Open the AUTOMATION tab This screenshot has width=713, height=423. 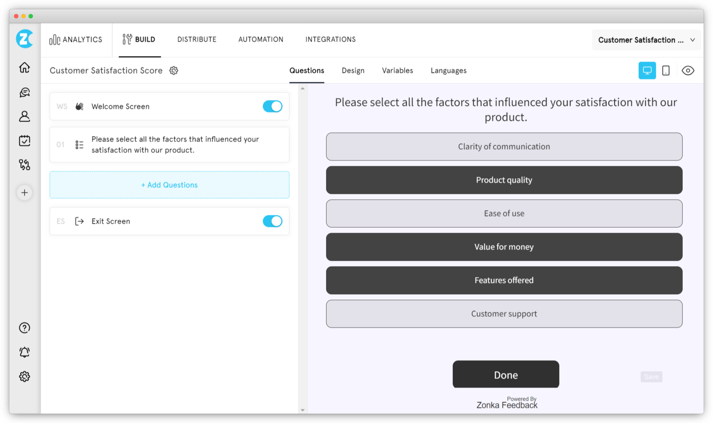(x=260, y=39)
